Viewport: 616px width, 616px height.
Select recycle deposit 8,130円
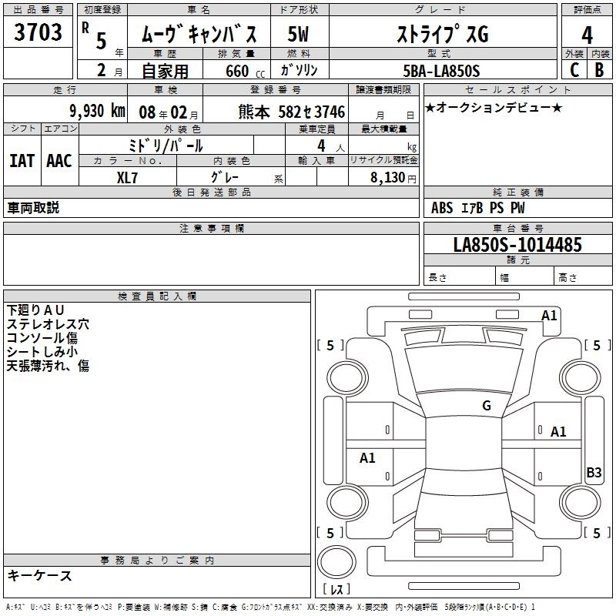click(393, 178)
